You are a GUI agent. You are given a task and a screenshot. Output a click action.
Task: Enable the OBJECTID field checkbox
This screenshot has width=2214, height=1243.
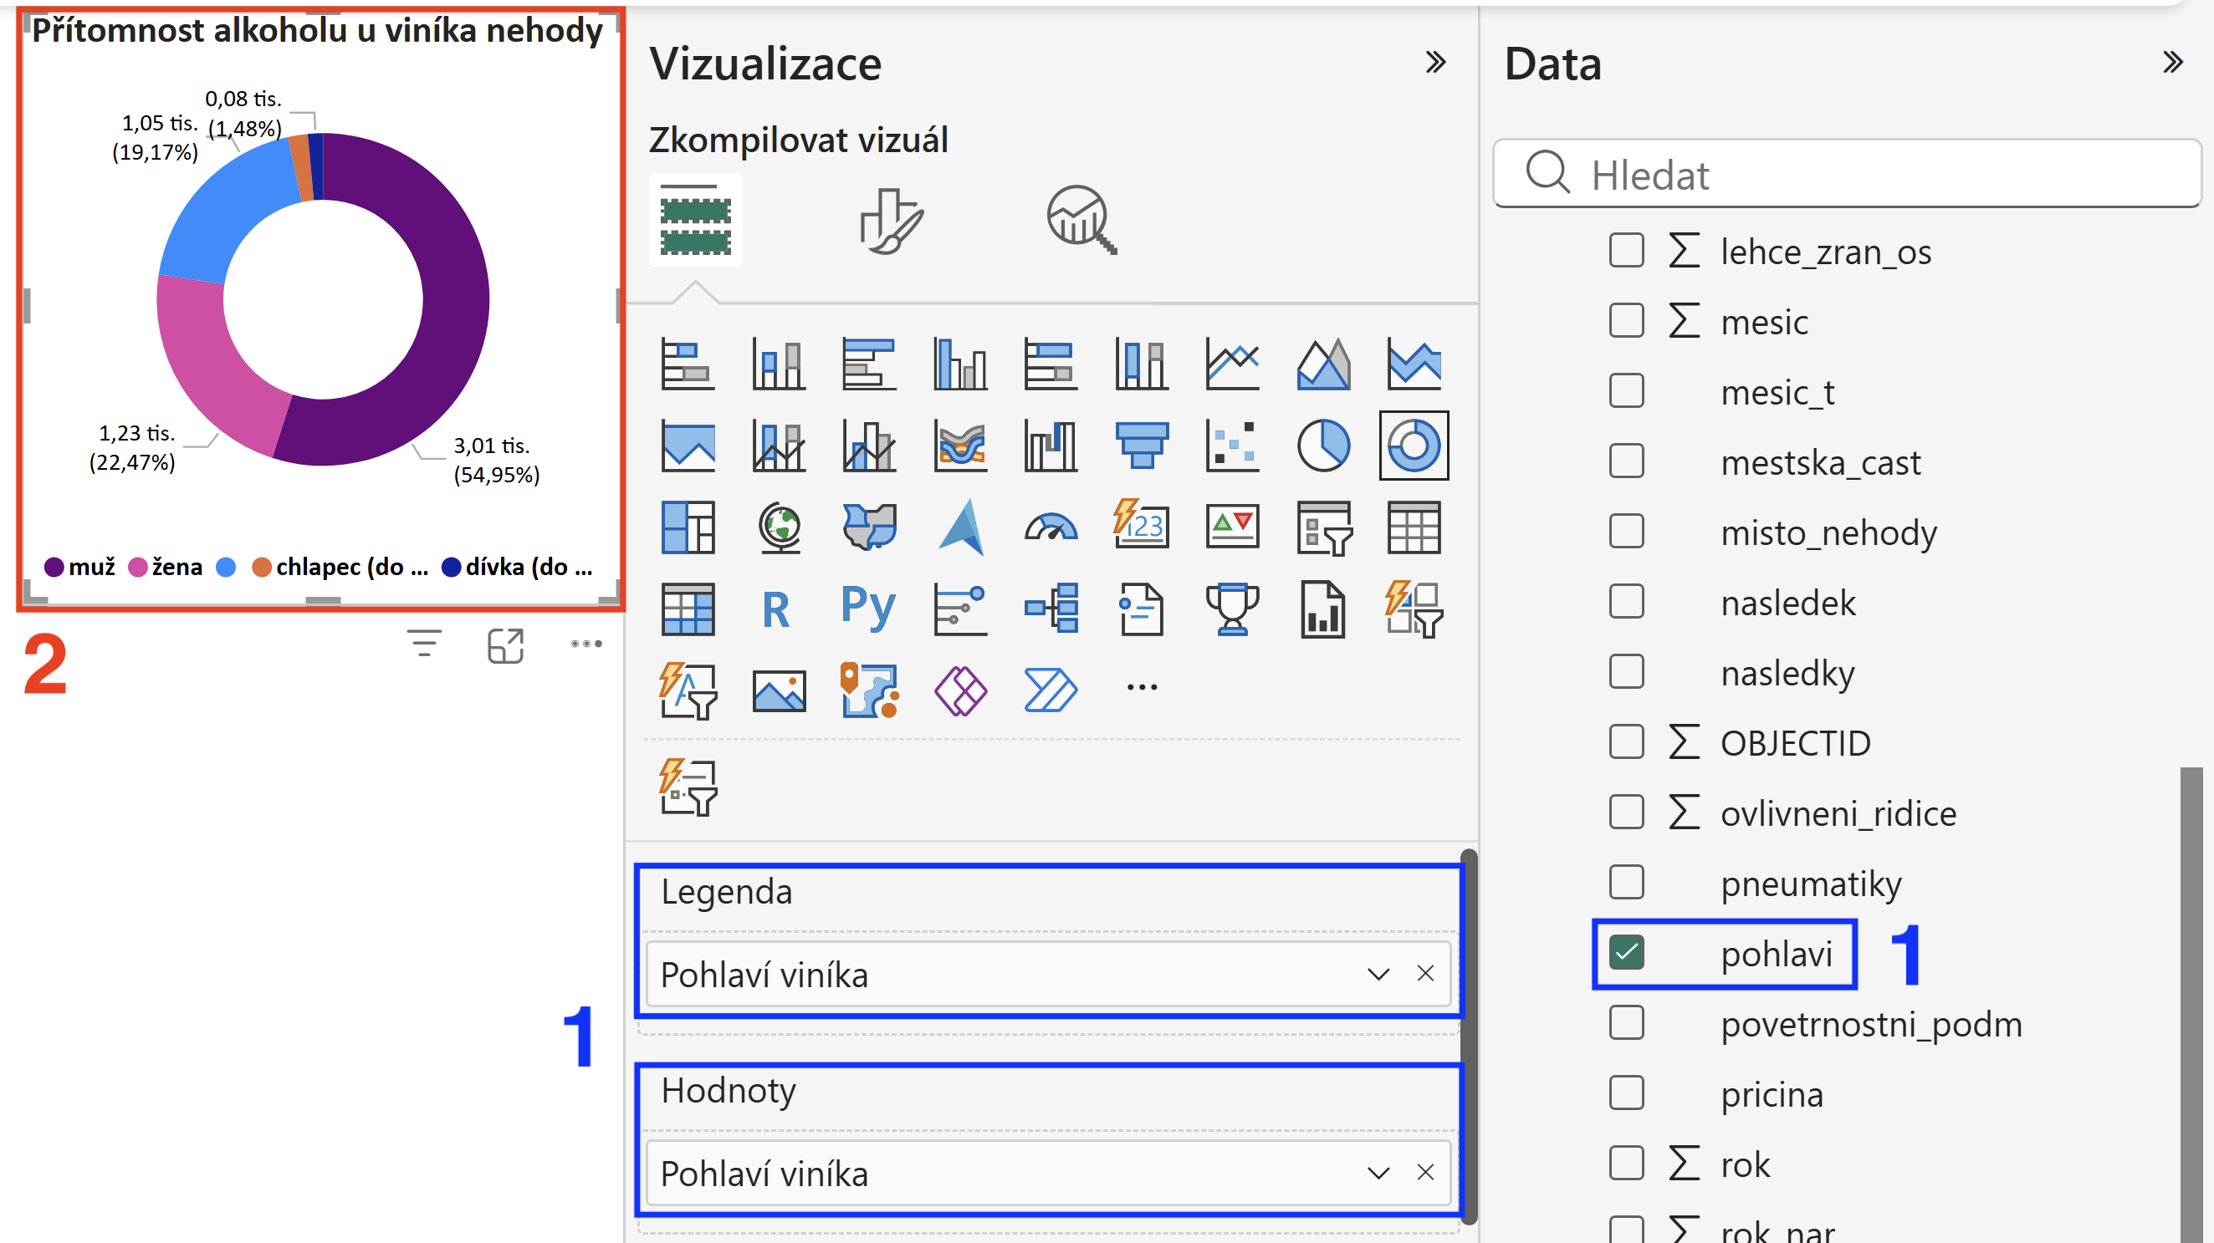pyautogui.click(x=1626, y=741)
